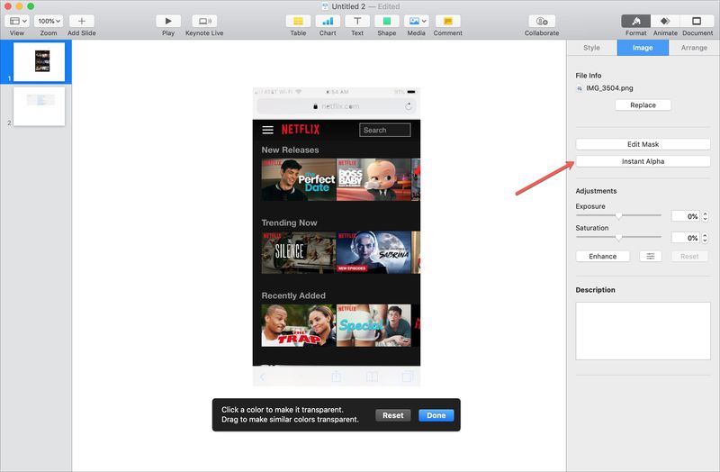Screen dimensions: 720x472
Task: Click The Trap thumbnail
Action: pyautogui.click(x=299, y=325)
